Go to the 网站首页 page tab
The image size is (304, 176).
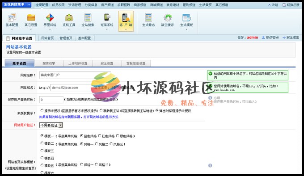click(x=47, y=38)
